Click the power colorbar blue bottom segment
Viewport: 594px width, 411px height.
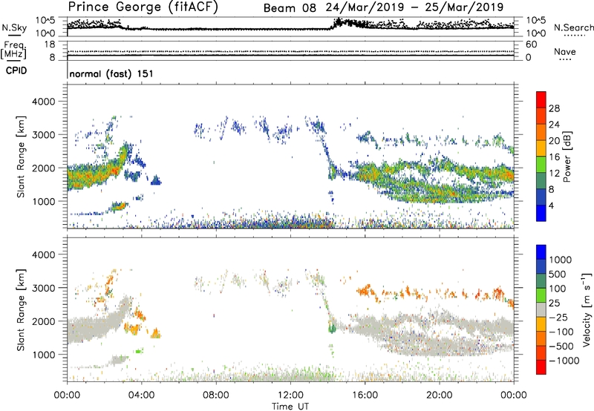click(541, 213)
